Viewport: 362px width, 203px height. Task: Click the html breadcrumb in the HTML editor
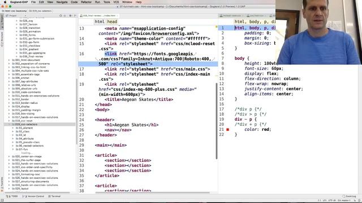tap(100, 21)
